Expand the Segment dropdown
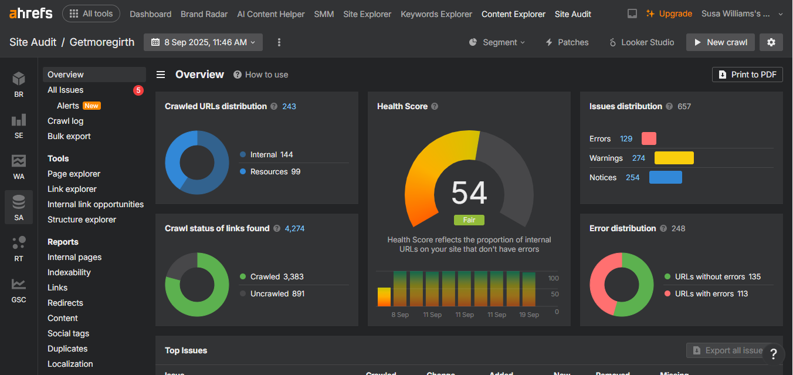The height and width of the screenshot is (375, 793). pos(497,42)
